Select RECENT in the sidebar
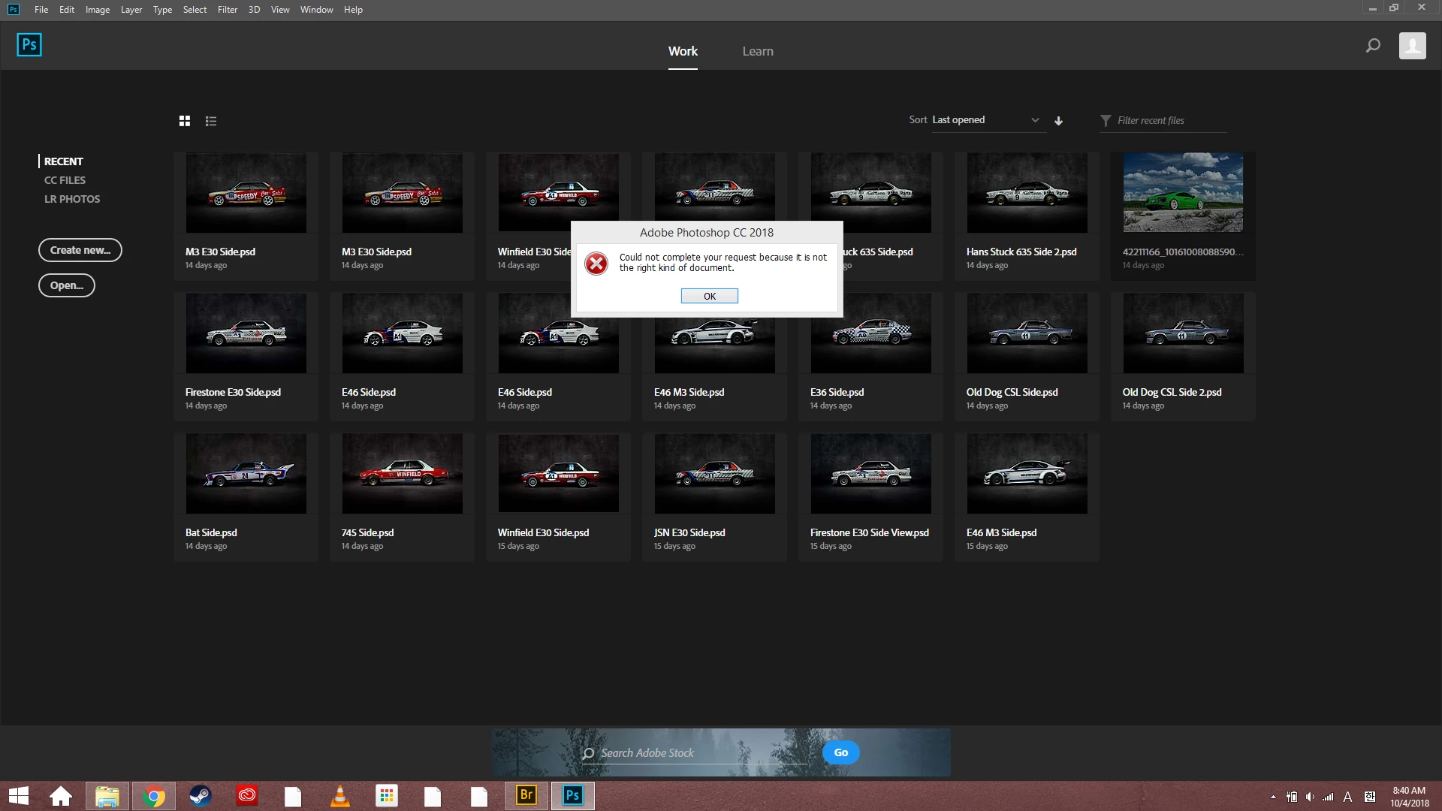This screenshot has height=811, width=1442. (x=64, y=161)
